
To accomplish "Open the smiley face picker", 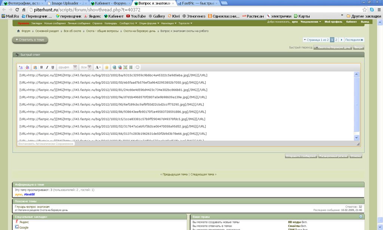I will [x=107, y=67].
